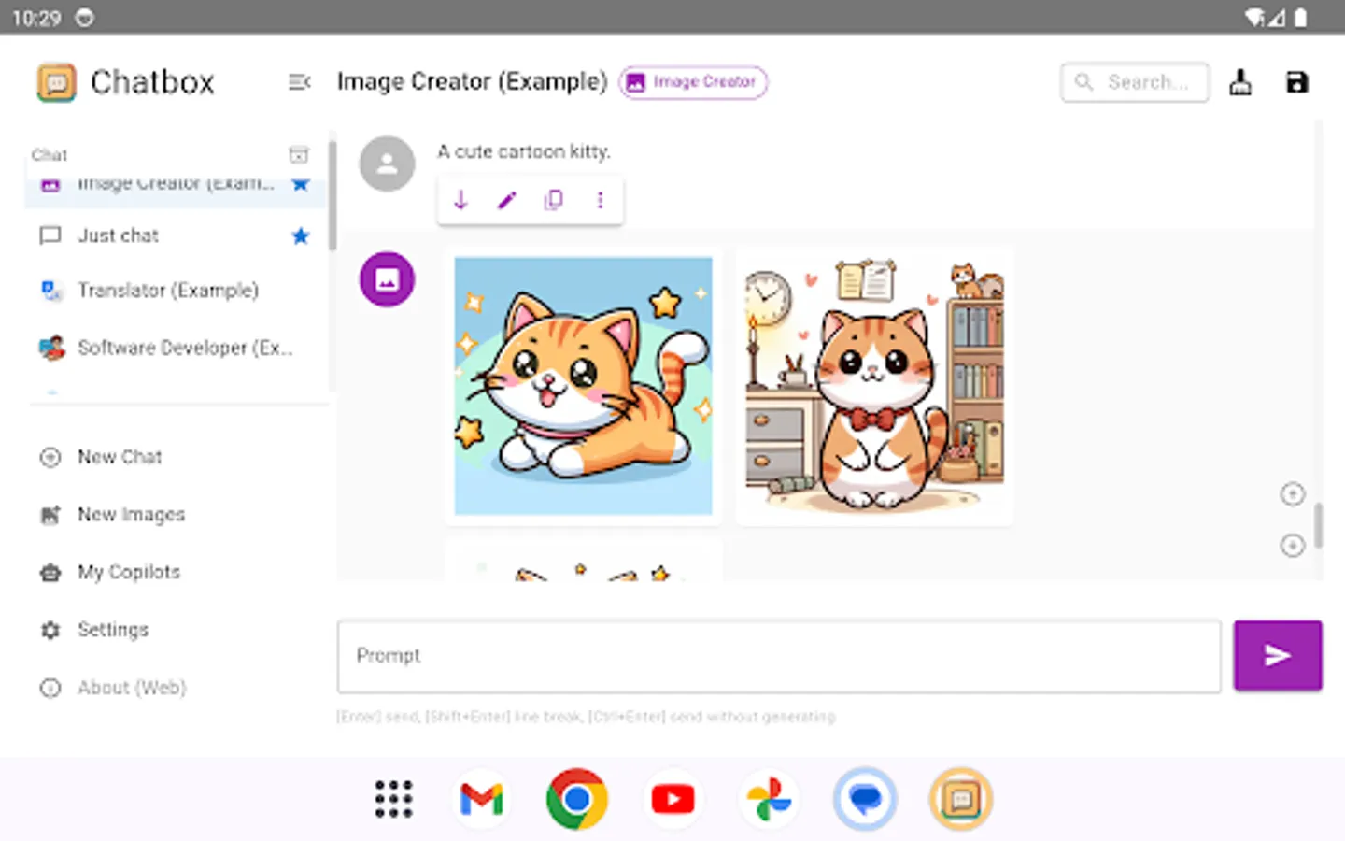Open the Software Developer (Example) chat

pyautogui.click(x=186, y=348)
